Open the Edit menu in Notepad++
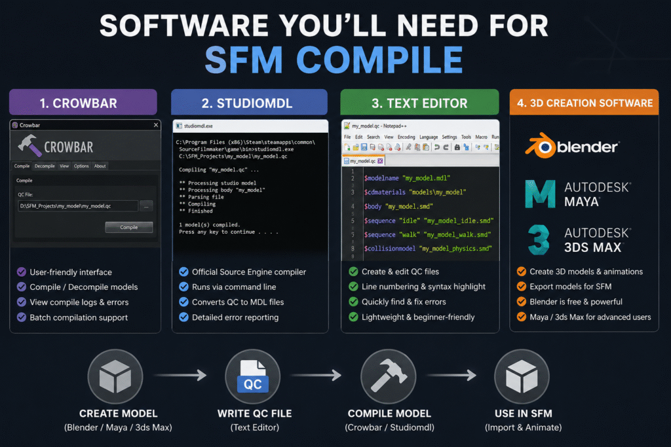Screen dimensions: 671x447 tap(359, 137)
